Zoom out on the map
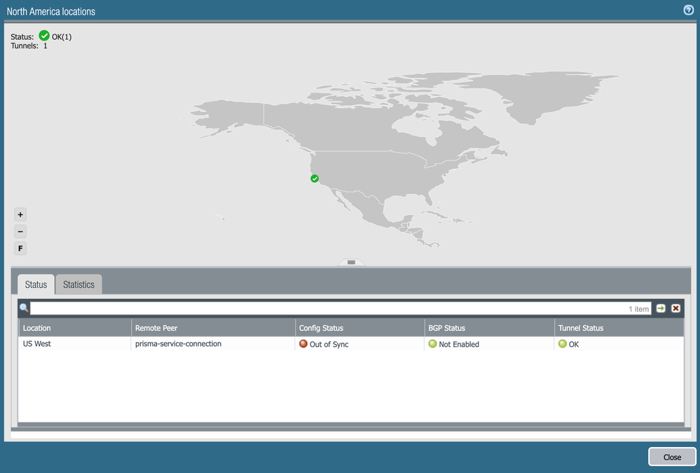 (20, 232)
